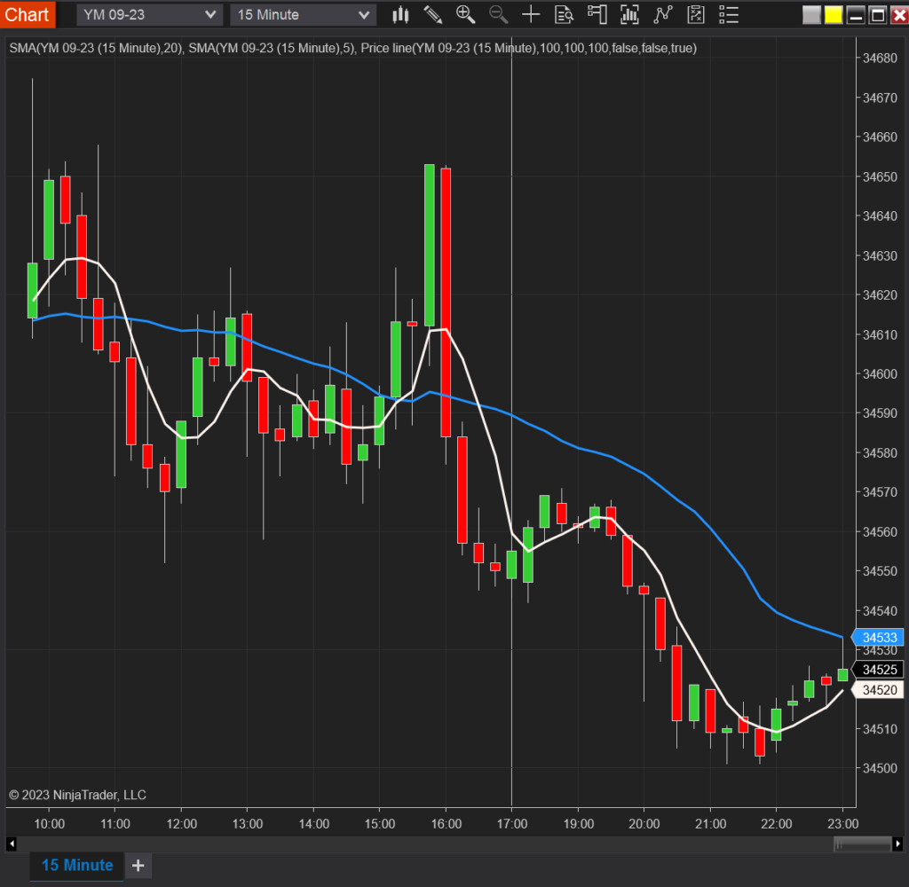Open the bar type candlestick icon
Image resolution: width=909 pixels, height=887 pixels.
(400, 14)
